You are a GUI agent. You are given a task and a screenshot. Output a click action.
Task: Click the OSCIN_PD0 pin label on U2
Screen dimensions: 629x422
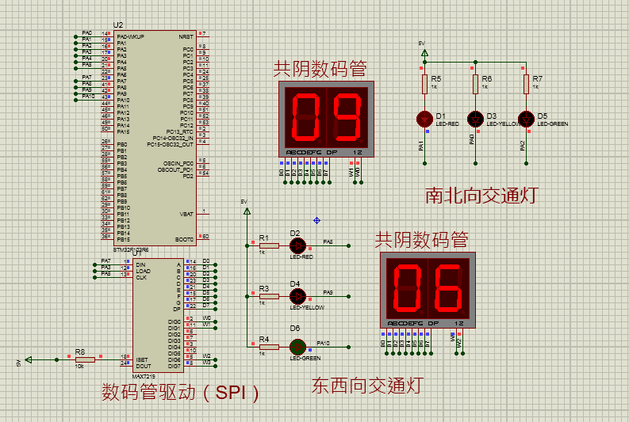tap(178, 163)
